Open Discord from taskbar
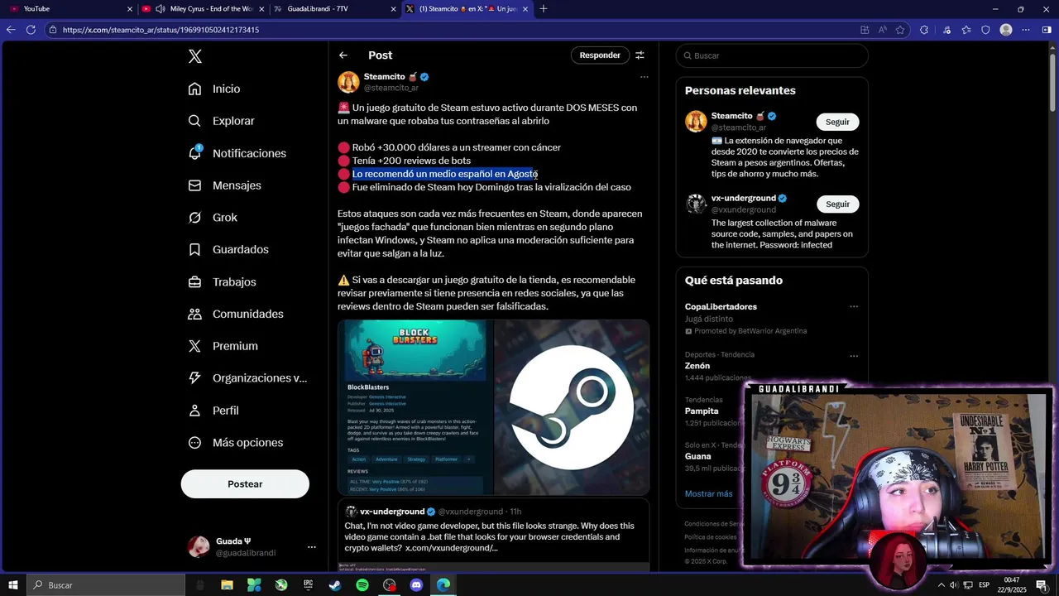Image resolution: width=1059 pixels, height=596 pixels. click(416, 585)
